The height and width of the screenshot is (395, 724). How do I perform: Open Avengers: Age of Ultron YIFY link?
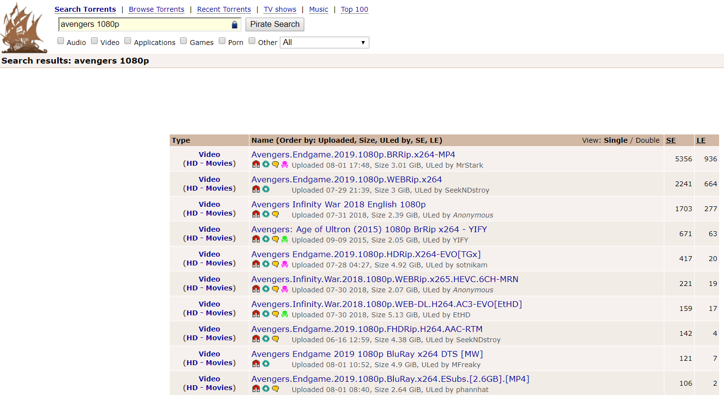click(x=369, y=229)
